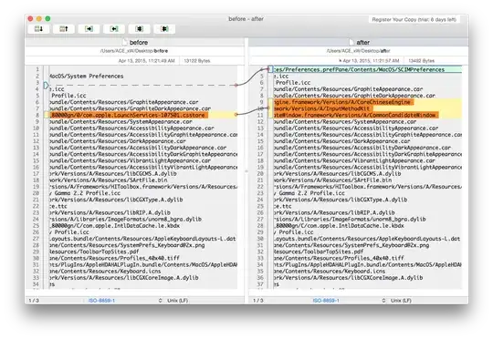Click right pane Keyboard.icns line
The height and width of the screenshot is (339, 493).
coord(330,272)
